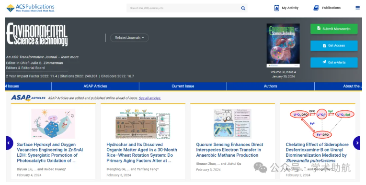Click authors Mengting Ge and Yanfang Feng
The image size is (366, 185).
click(132, 169)
